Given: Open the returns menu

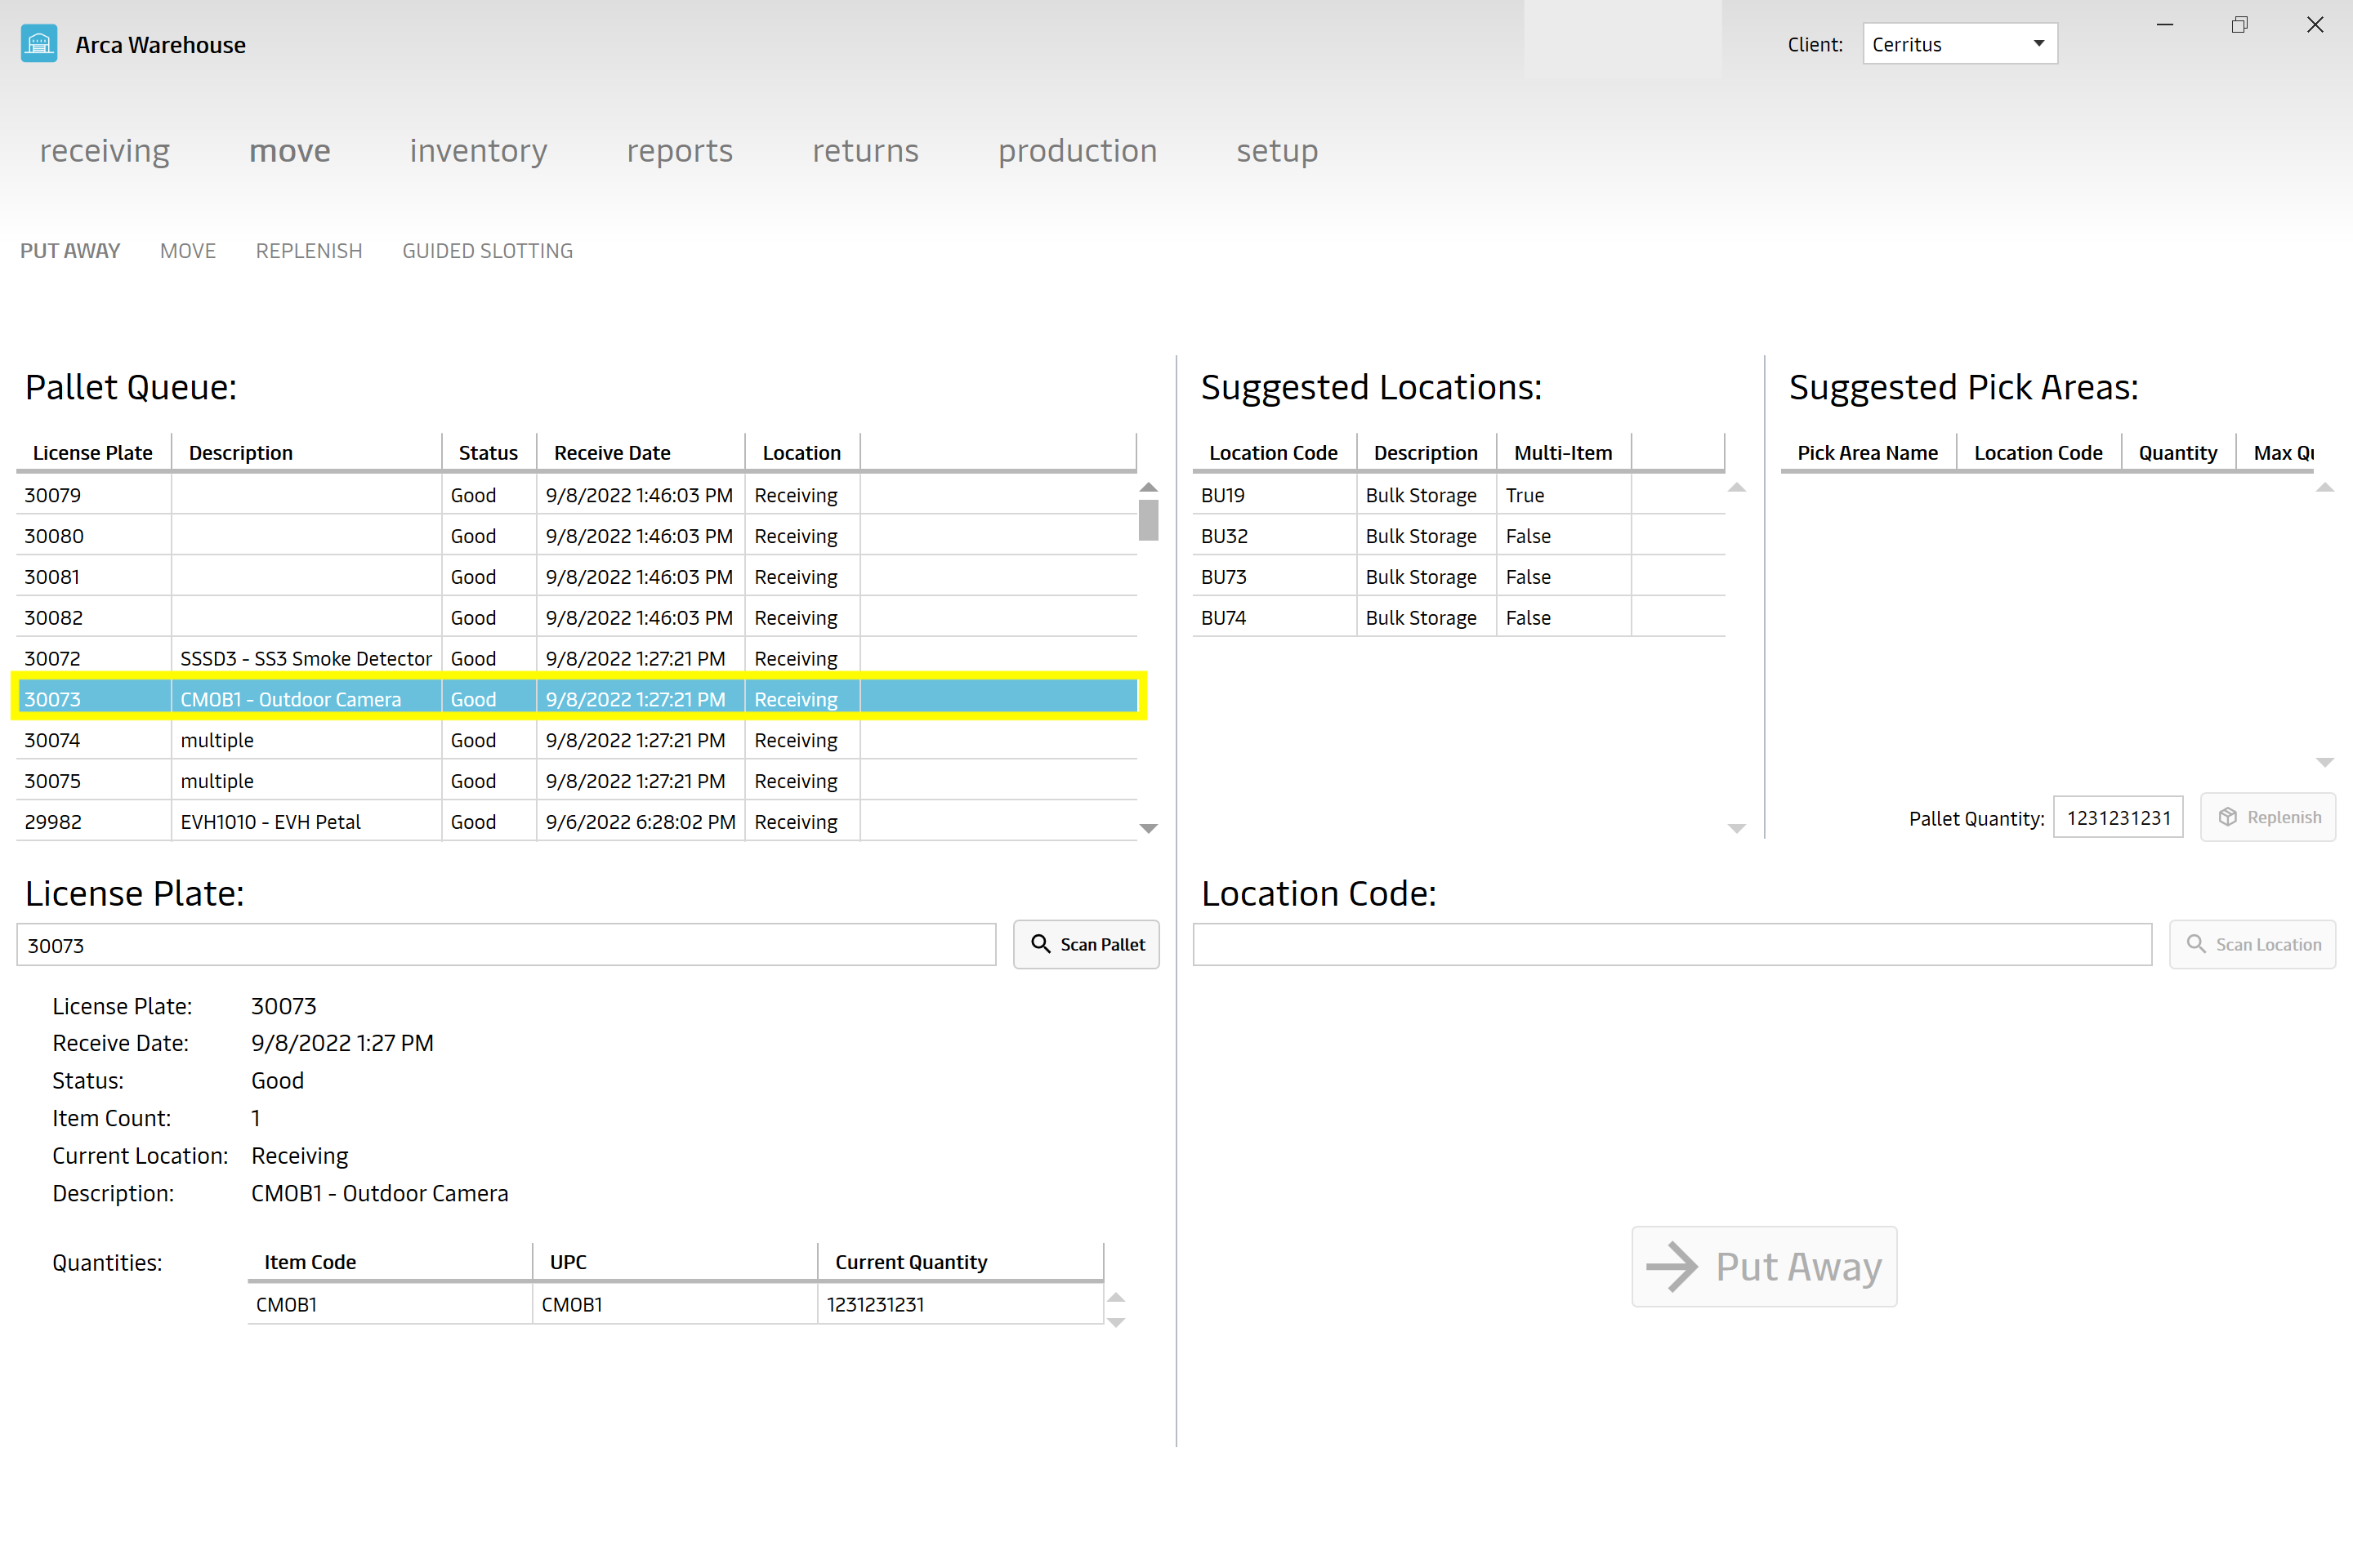Looking at the screenshot, I should pos(865,150).
